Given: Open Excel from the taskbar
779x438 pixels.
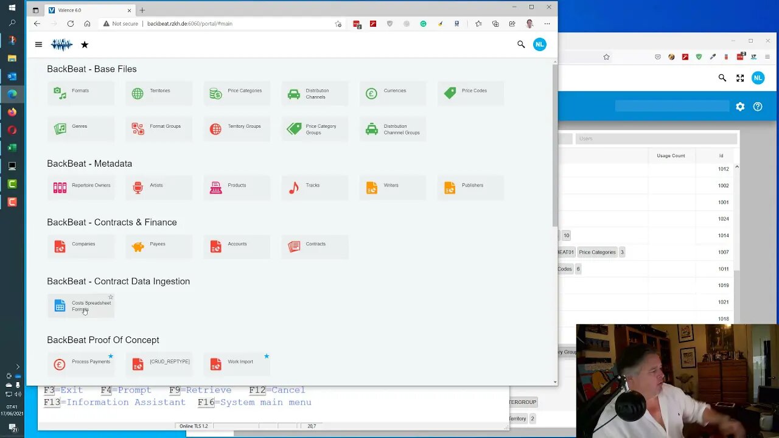Looking at the screenshot, I should (x=12, y=148).
